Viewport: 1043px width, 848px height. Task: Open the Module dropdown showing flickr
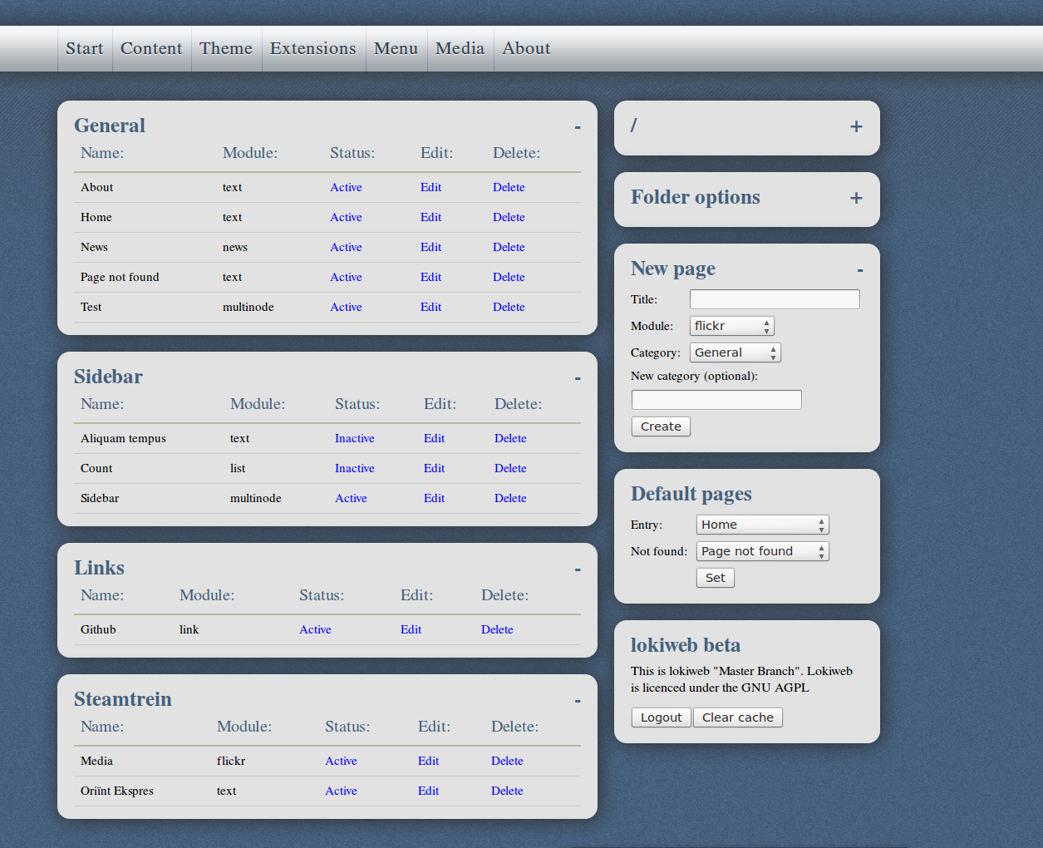[731, 325]
